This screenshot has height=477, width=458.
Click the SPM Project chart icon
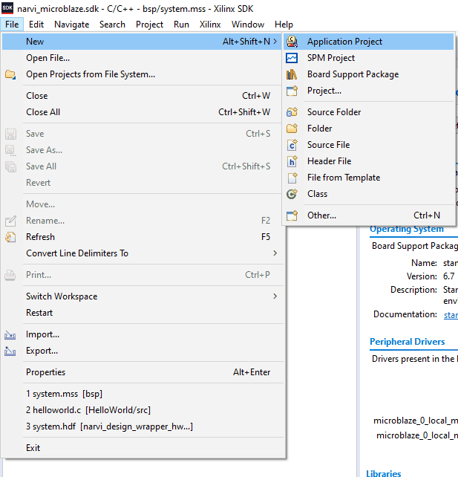point(292,58)
